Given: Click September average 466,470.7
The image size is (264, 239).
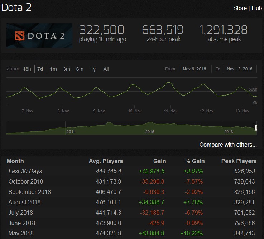Looking at the screenshot, I should 109,192.
